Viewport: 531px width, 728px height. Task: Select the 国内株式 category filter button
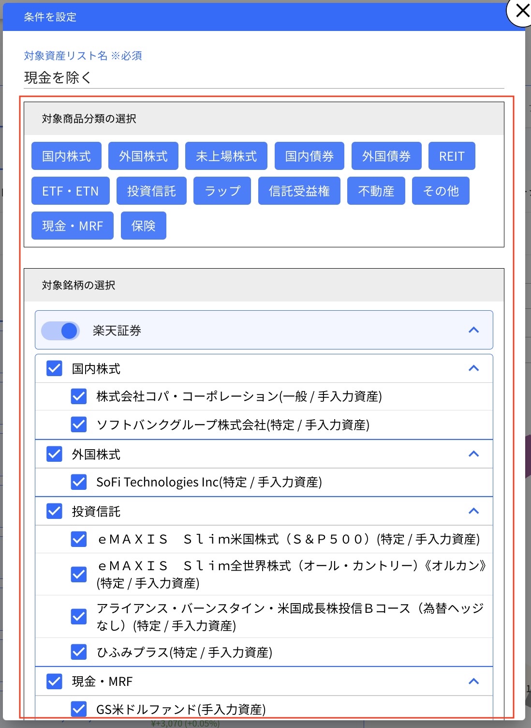point(66,156)
